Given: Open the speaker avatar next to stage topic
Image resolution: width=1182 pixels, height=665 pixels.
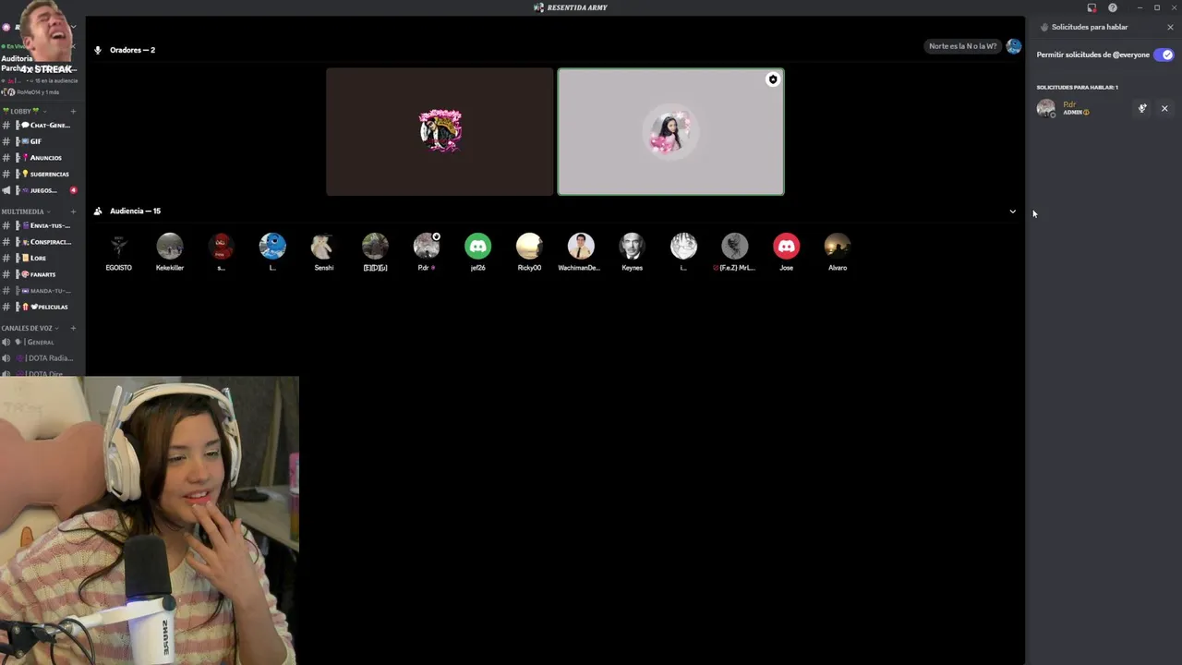Looking at the screenshot, I should pos(1014,46).
